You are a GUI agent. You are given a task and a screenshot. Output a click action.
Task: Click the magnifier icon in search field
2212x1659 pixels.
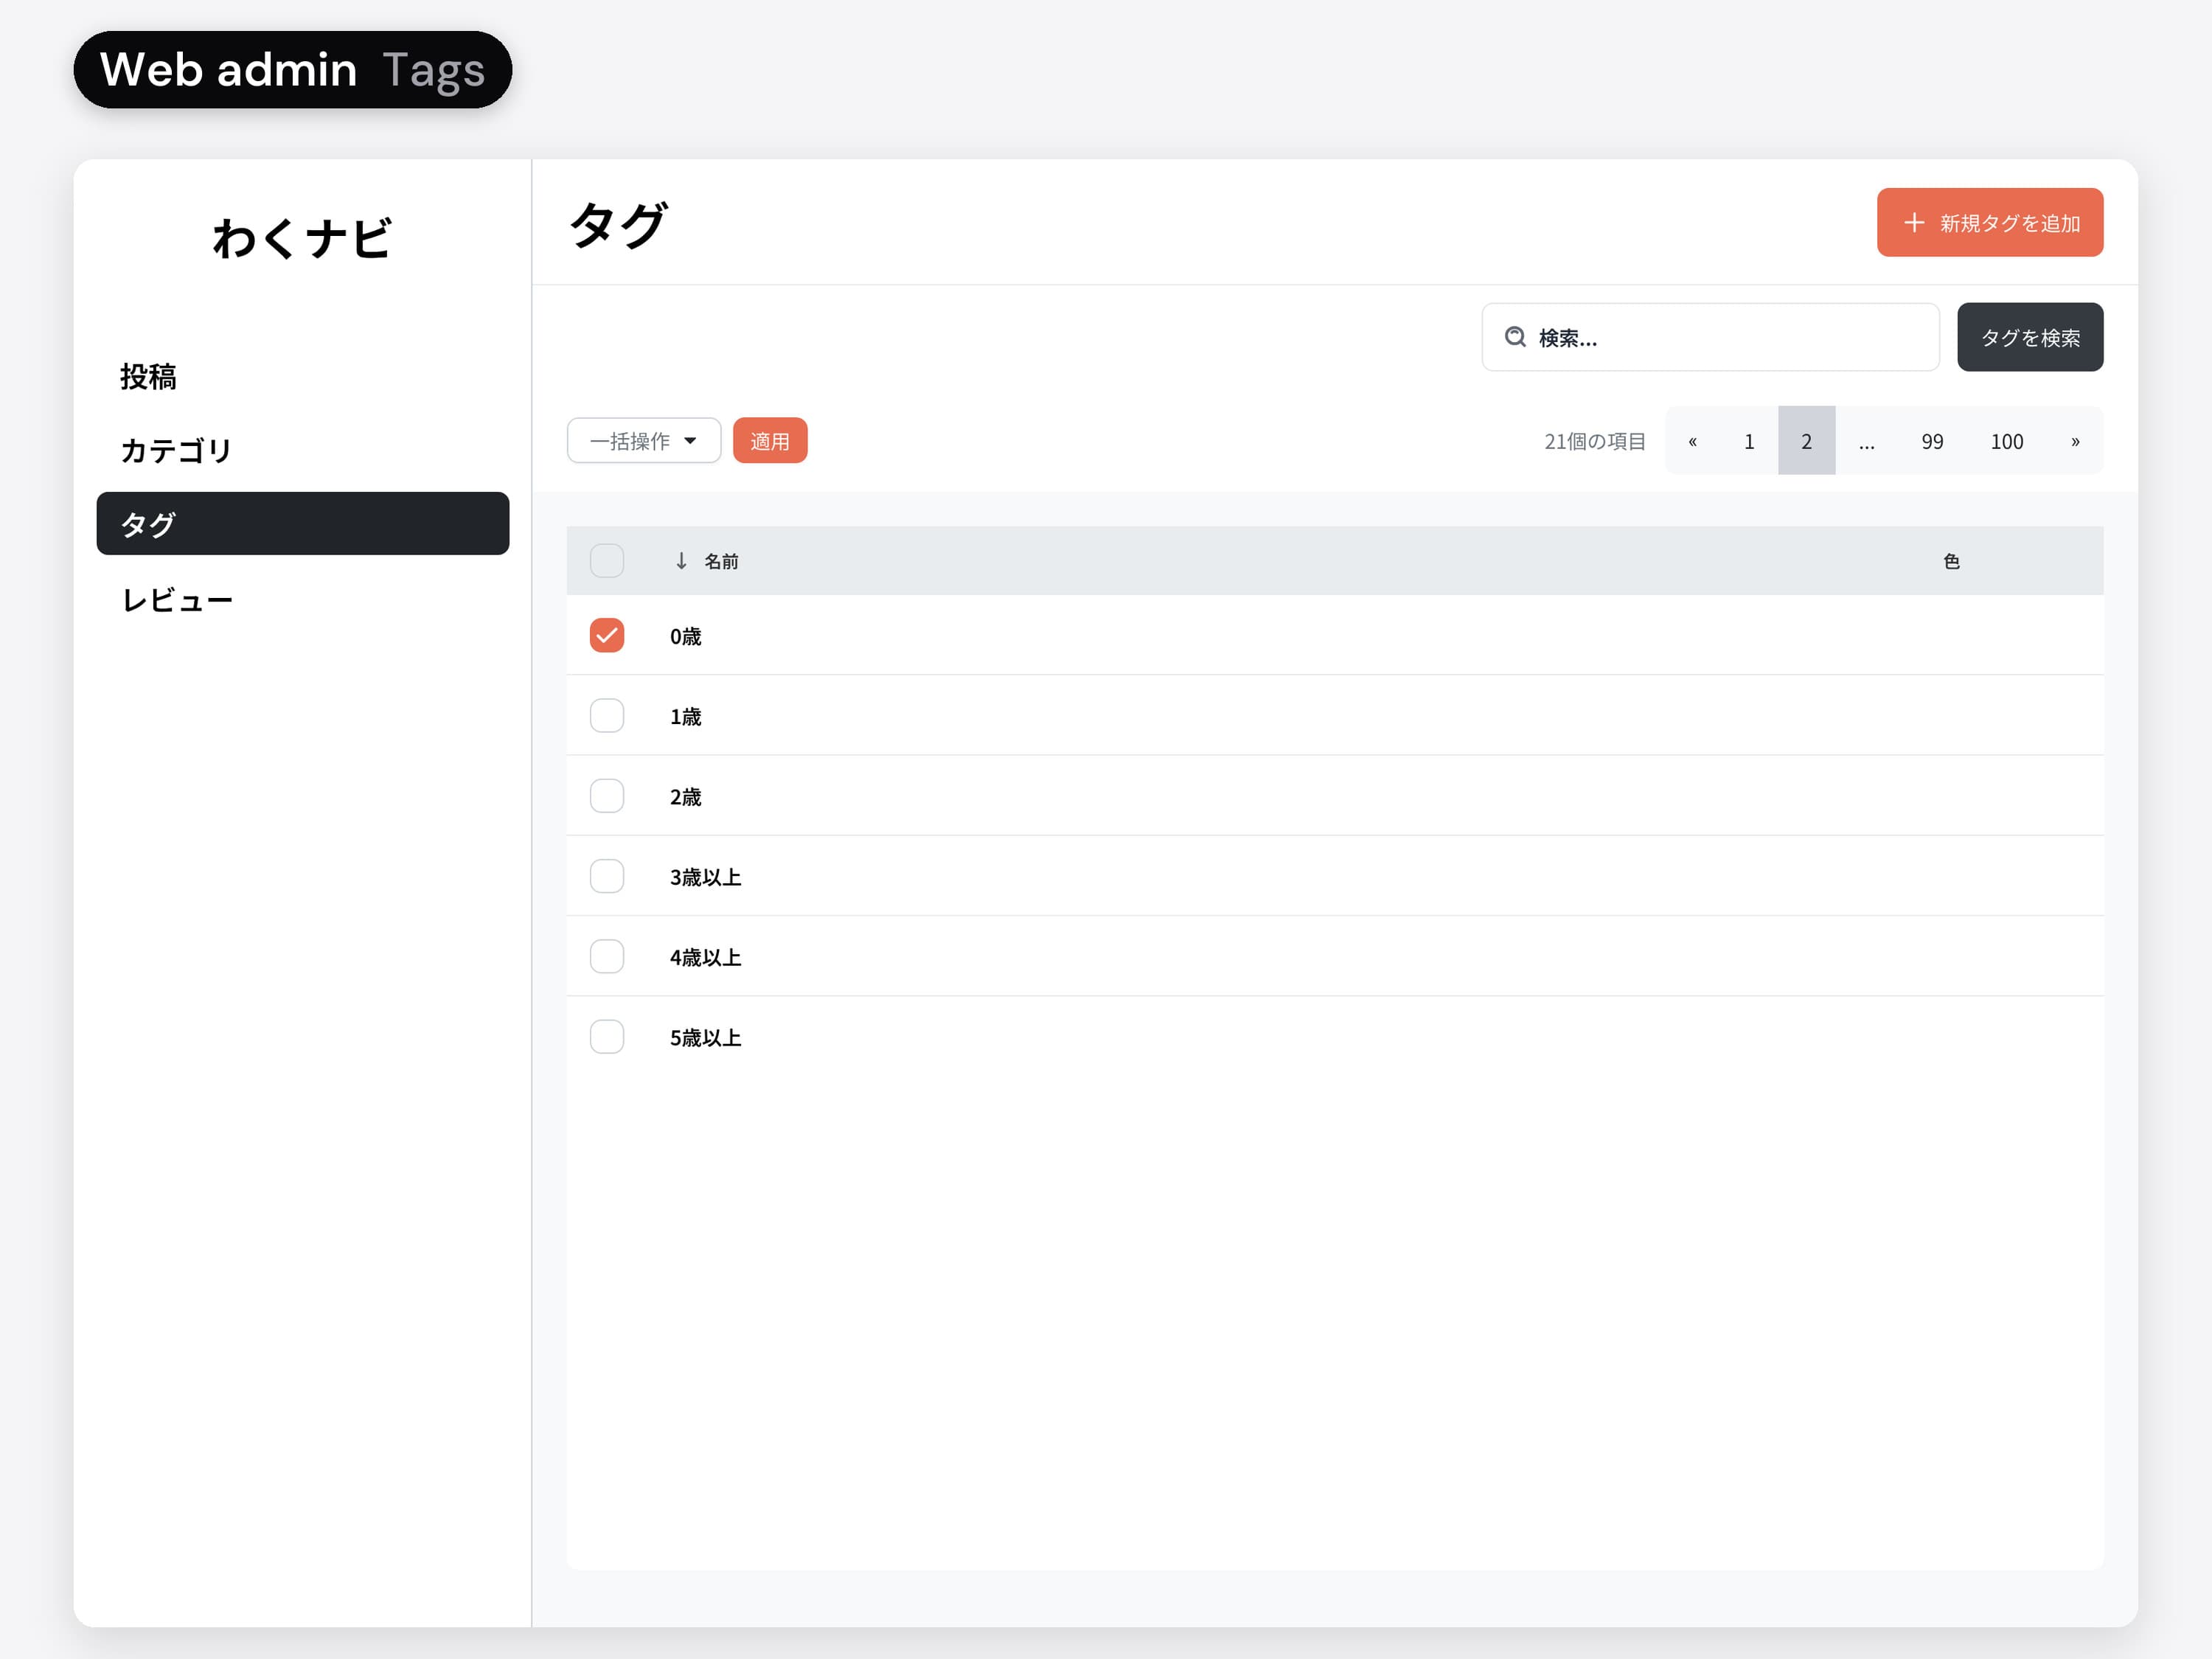1515,337
